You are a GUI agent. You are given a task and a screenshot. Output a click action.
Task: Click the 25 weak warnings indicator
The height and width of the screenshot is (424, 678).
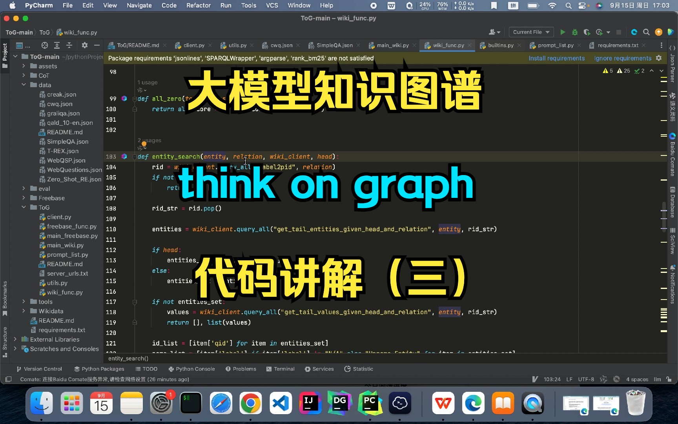pos(623,71)
